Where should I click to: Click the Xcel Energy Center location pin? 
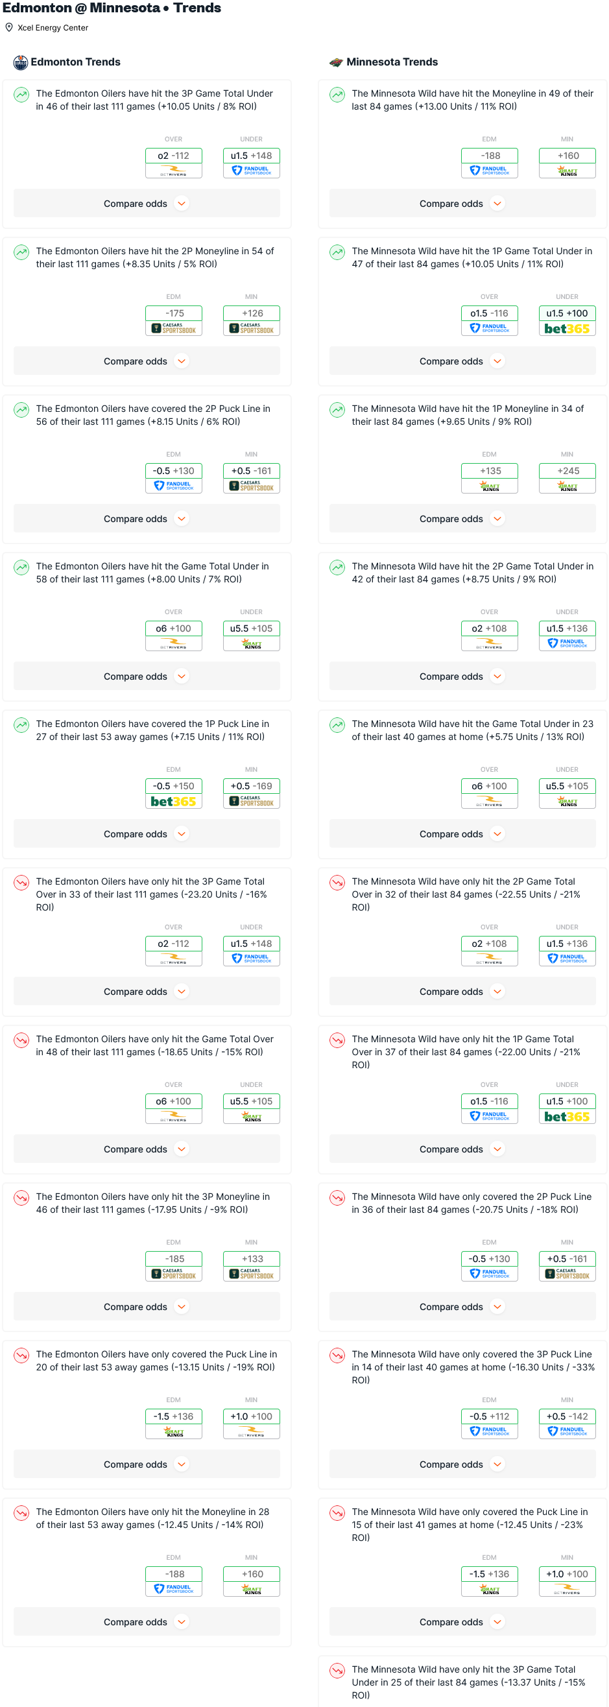(x=8, y=28)
